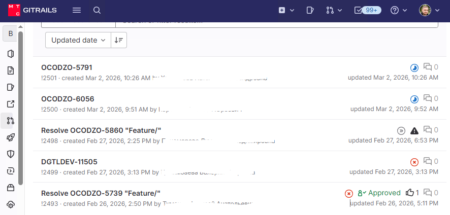View skipped pipeline icon for OCODZO-5860
Screen dimensions: 450x215
[401, 131]
